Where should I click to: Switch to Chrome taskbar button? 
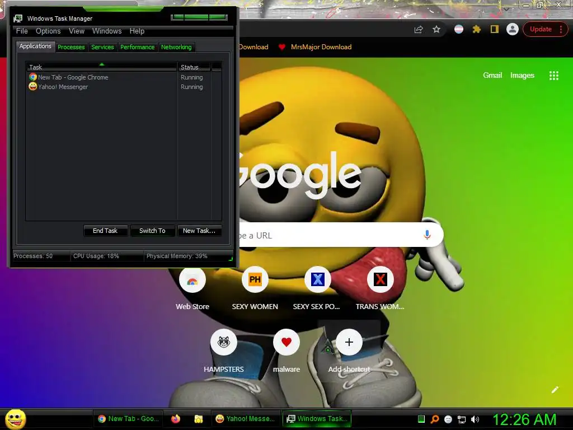pyautogui.click(x=128, y=419)
